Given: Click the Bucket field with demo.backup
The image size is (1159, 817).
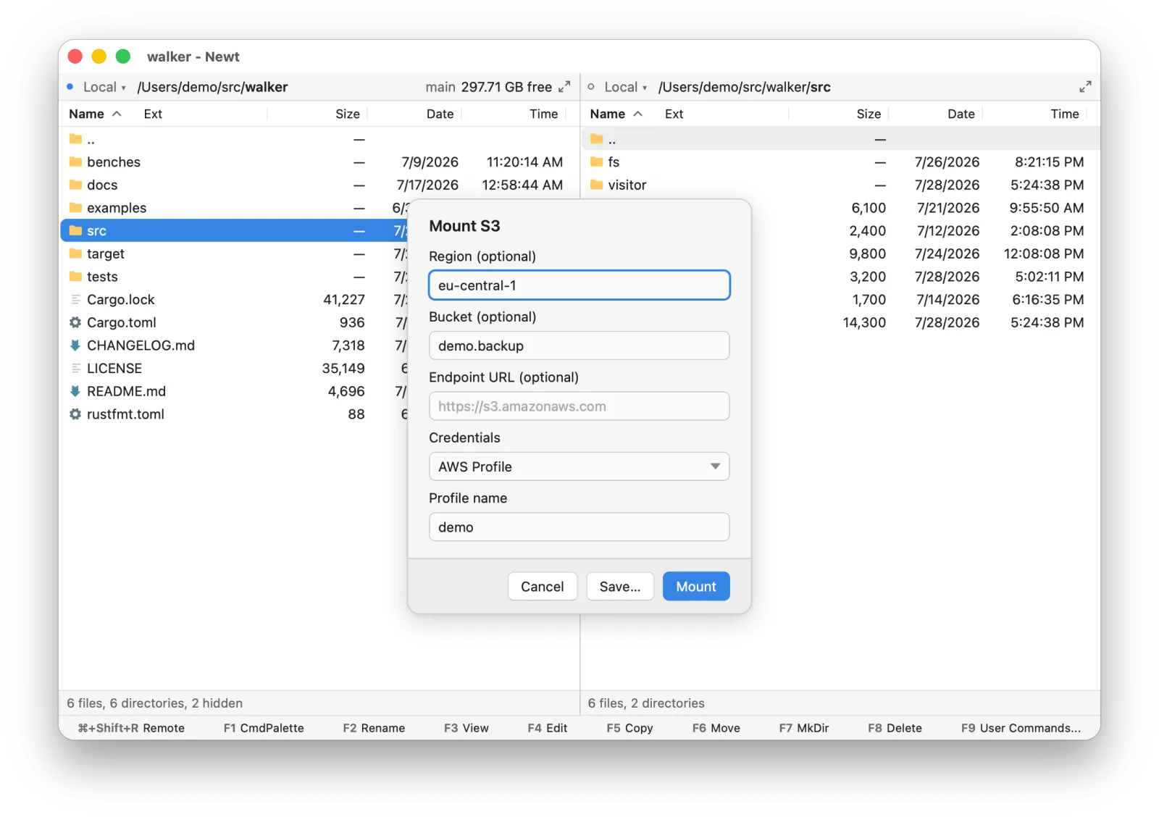Looking at the screenshot, I should click(x=579, y=345).
